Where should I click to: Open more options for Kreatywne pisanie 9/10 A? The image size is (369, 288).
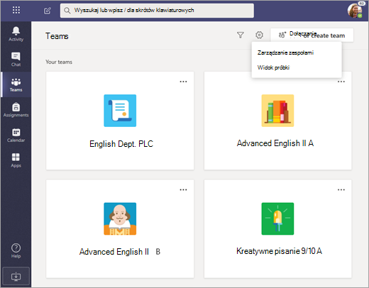[341, 189]
